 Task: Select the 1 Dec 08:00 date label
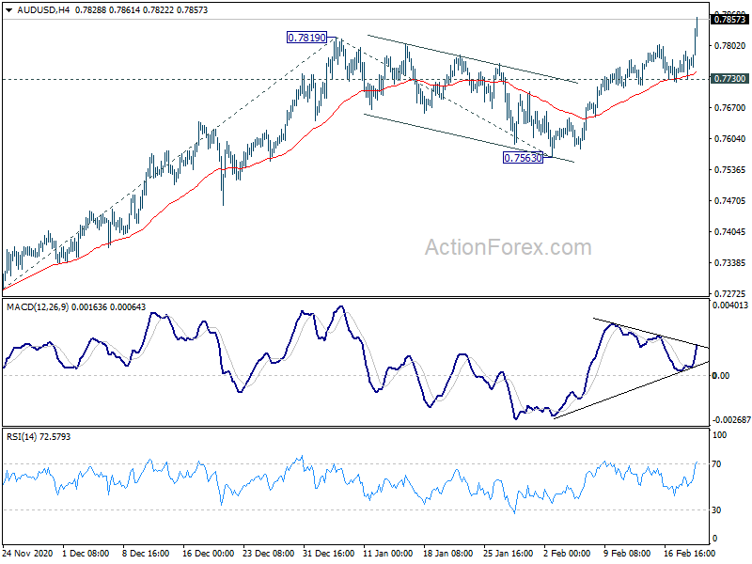[x=86, y=553]
